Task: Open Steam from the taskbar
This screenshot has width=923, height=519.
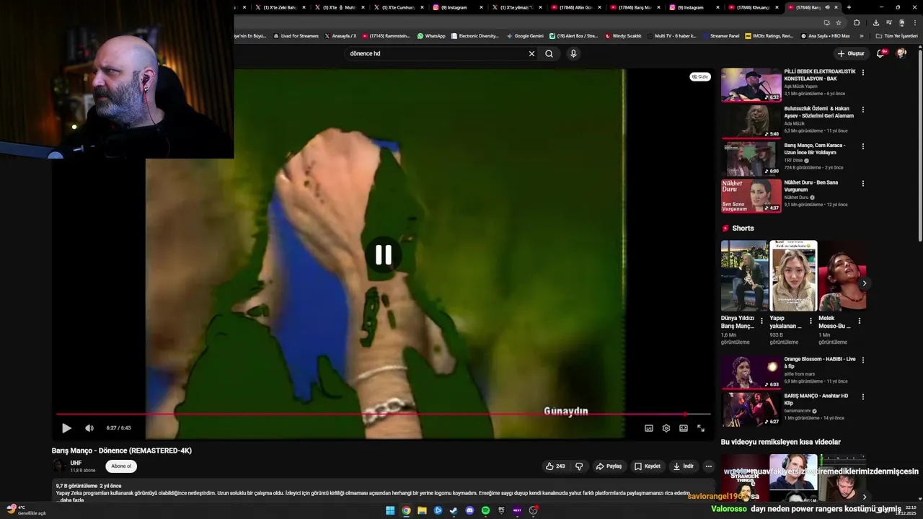Action: 454,510
